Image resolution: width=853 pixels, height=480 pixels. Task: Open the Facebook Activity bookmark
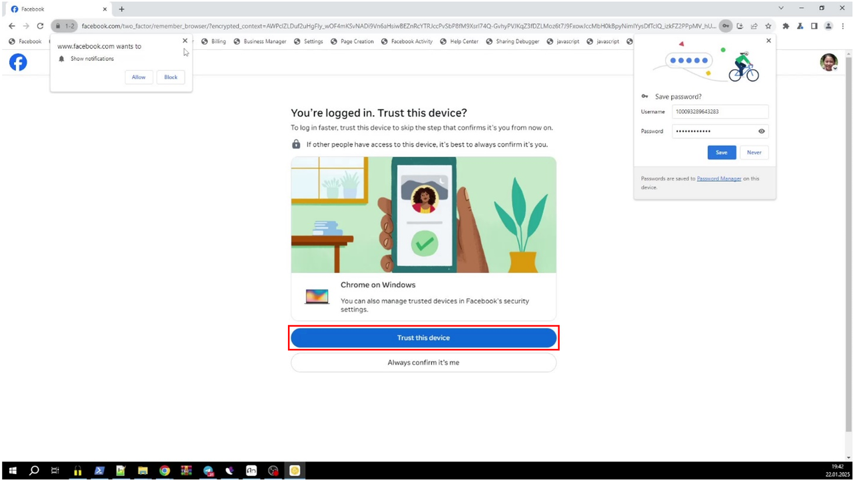407,41
